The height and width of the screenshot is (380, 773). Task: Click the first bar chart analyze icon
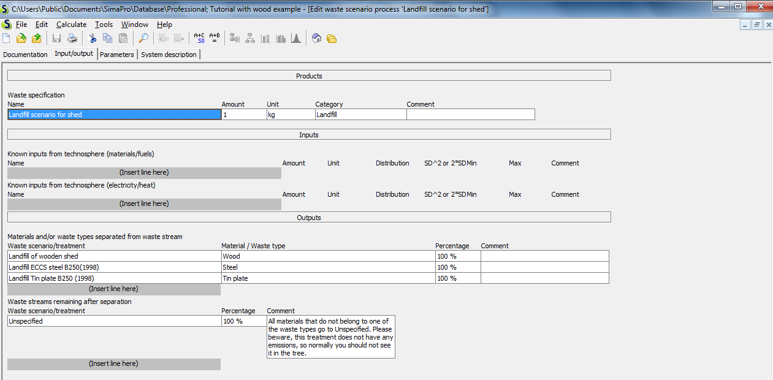tap(265, 39)
